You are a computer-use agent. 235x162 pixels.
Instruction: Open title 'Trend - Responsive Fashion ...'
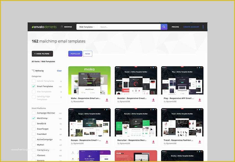(178, 140)
